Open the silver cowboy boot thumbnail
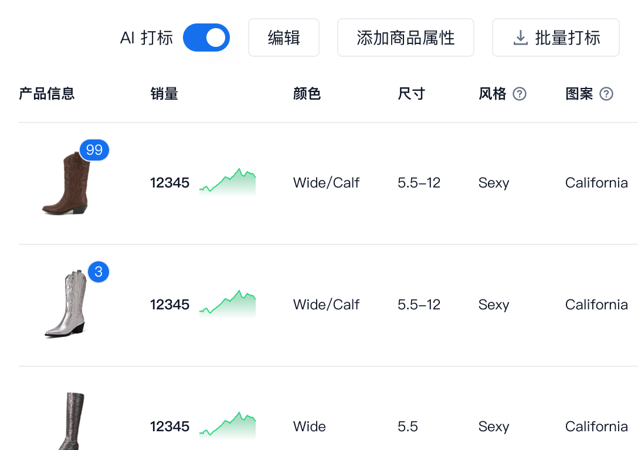 (66, 305)
